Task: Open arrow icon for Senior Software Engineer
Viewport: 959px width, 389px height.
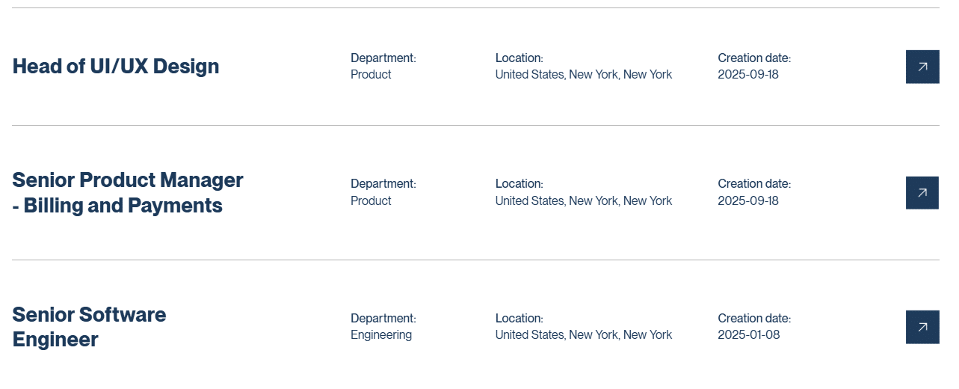Action: point(922,327)
